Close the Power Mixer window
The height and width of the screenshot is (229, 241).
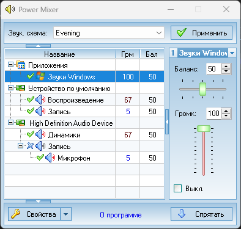click(x=226, y=9)
